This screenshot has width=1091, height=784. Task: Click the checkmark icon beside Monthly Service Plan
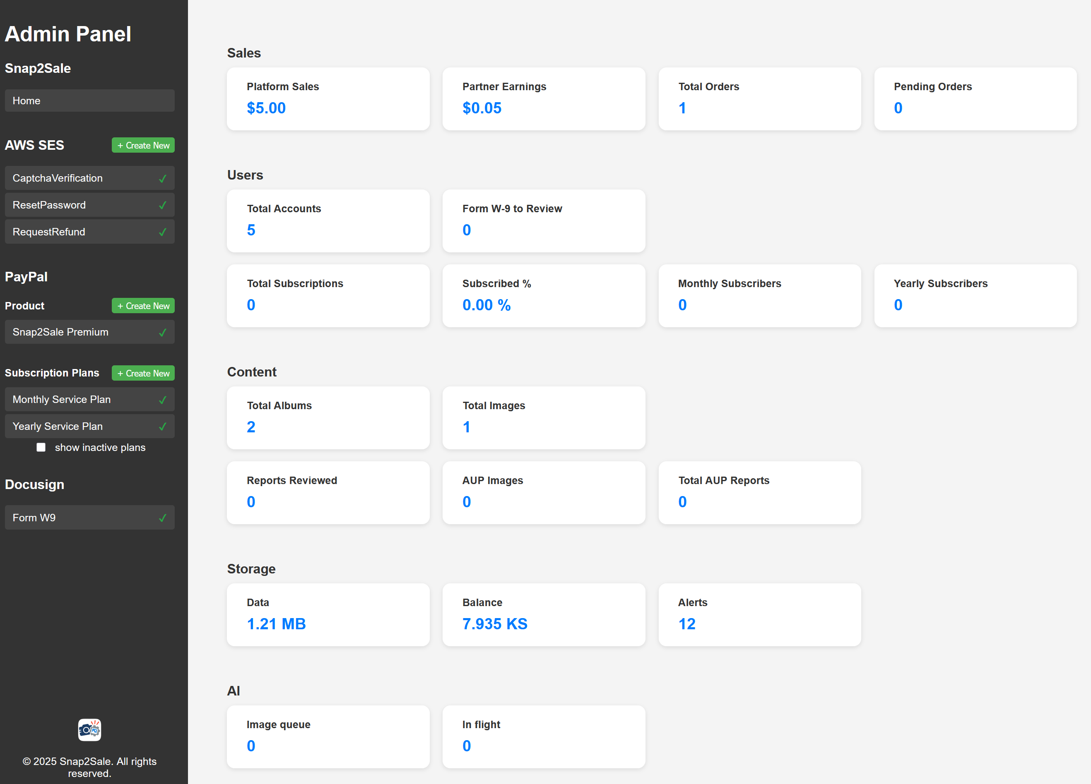point(163,400)
